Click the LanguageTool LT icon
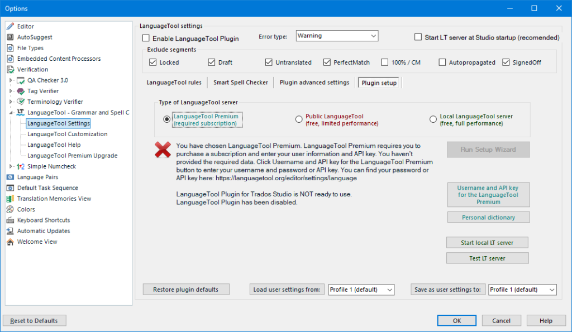The height and width of the screenshot is (332, 572). tap(21, 112)
